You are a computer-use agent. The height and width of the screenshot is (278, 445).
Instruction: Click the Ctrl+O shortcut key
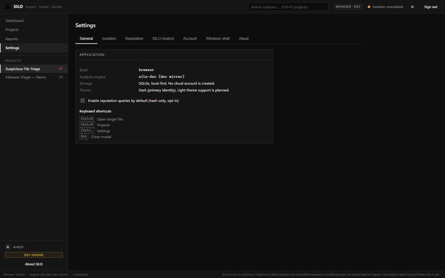[87, 119]
